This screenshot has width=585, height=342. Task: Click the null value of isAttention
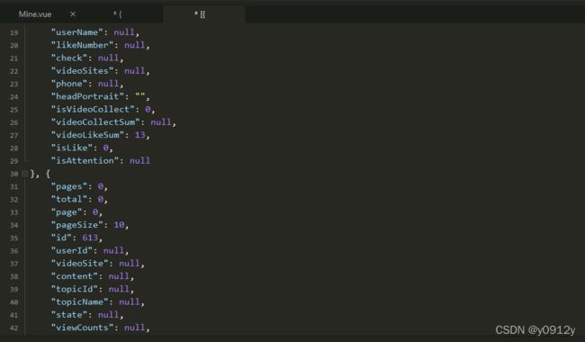139,161
